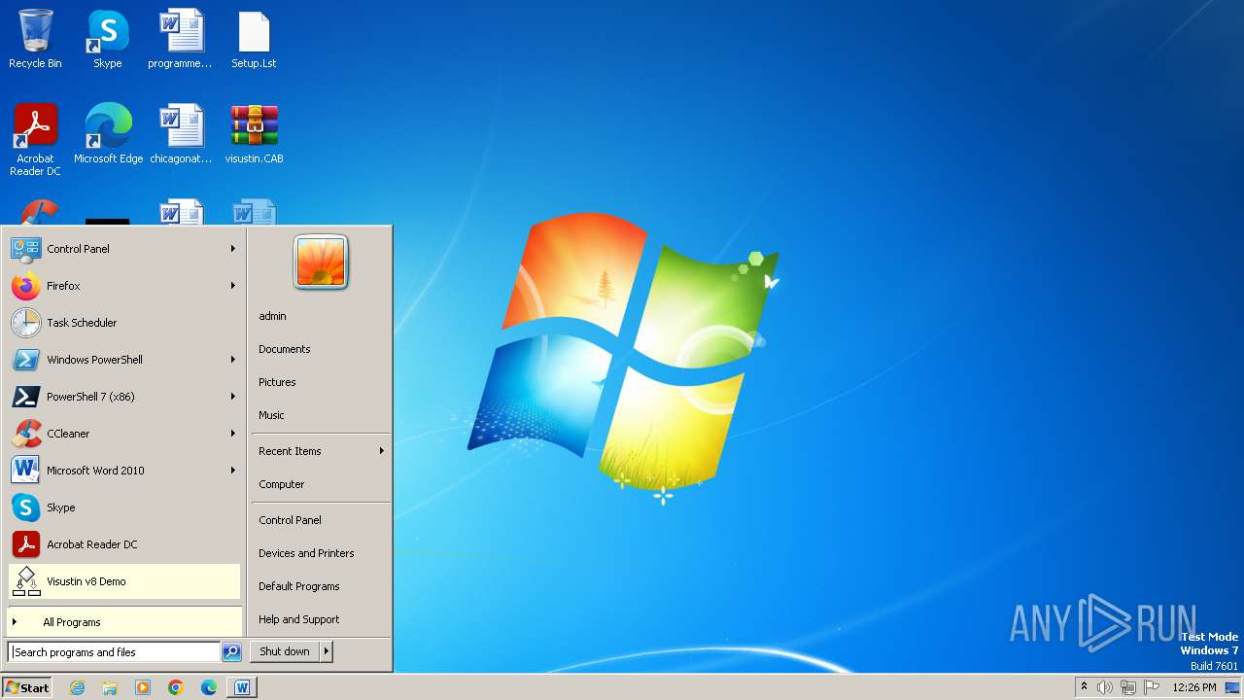
Task: Expand the PowerShell 7 (x86) jump list arrow
Action: click(233, 397)
